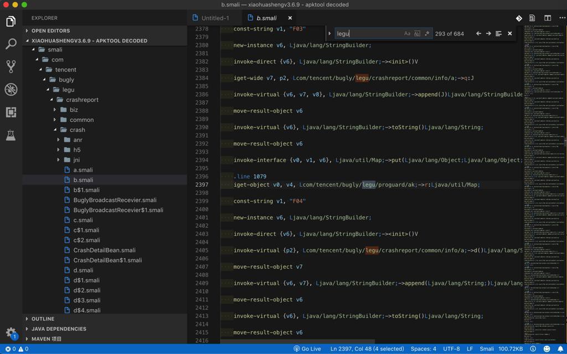Click the horizontal scrollbar of the editor
The image size is (567, 354).
pyautogui.click(x=297, y=341)
